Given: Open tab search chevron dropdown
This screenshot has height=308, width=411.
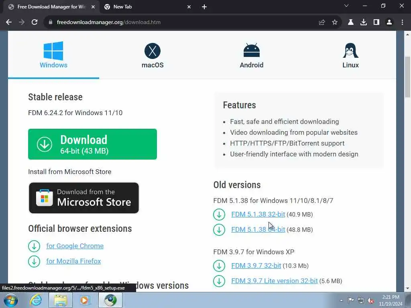Looking at the screenshot, I should click(x=346, y=6).
